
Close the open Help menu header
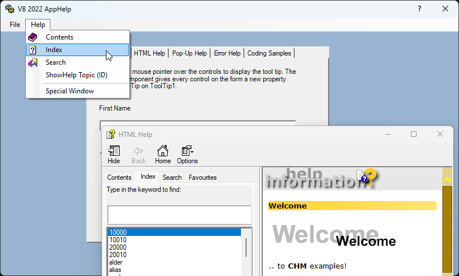(38, 25)
